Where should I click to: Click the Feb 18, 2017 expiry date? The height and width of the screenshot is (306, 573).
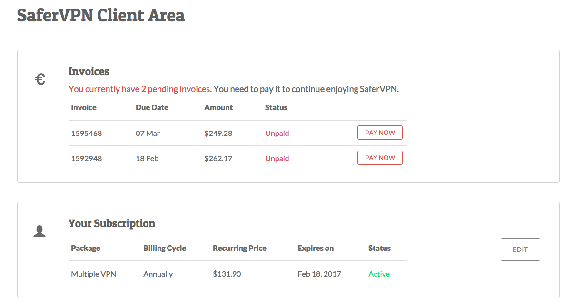point(319,274)
